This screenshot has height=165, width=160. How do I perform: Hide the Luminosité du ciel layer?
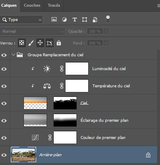coord(4,69)
